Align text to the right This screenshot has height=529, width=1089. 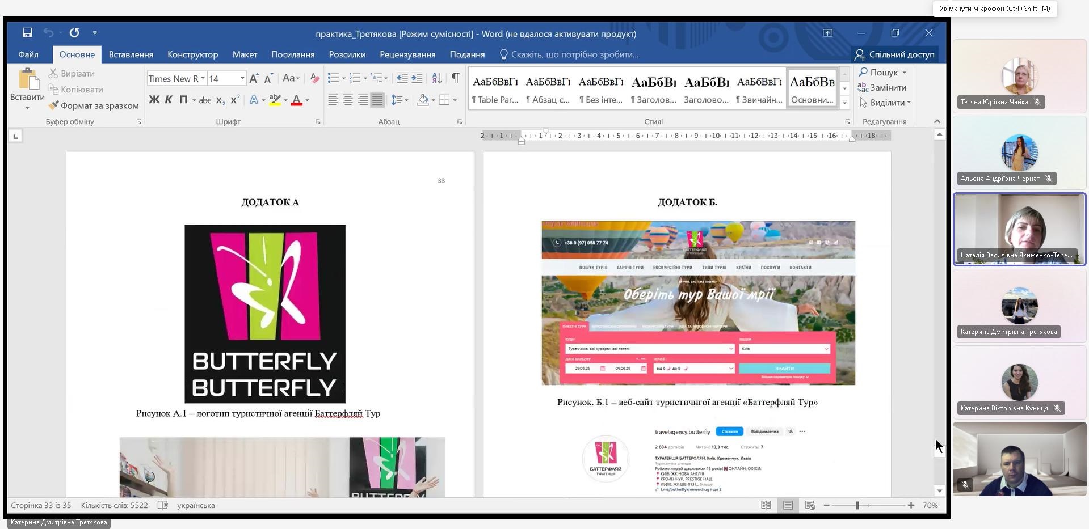pos(363,100)
